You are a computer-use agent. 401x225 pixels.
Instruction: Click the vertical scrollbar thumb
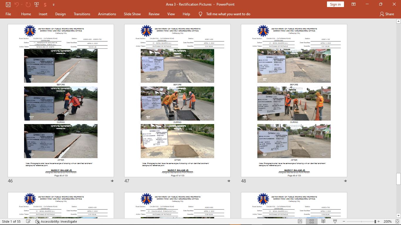[399, 179]
